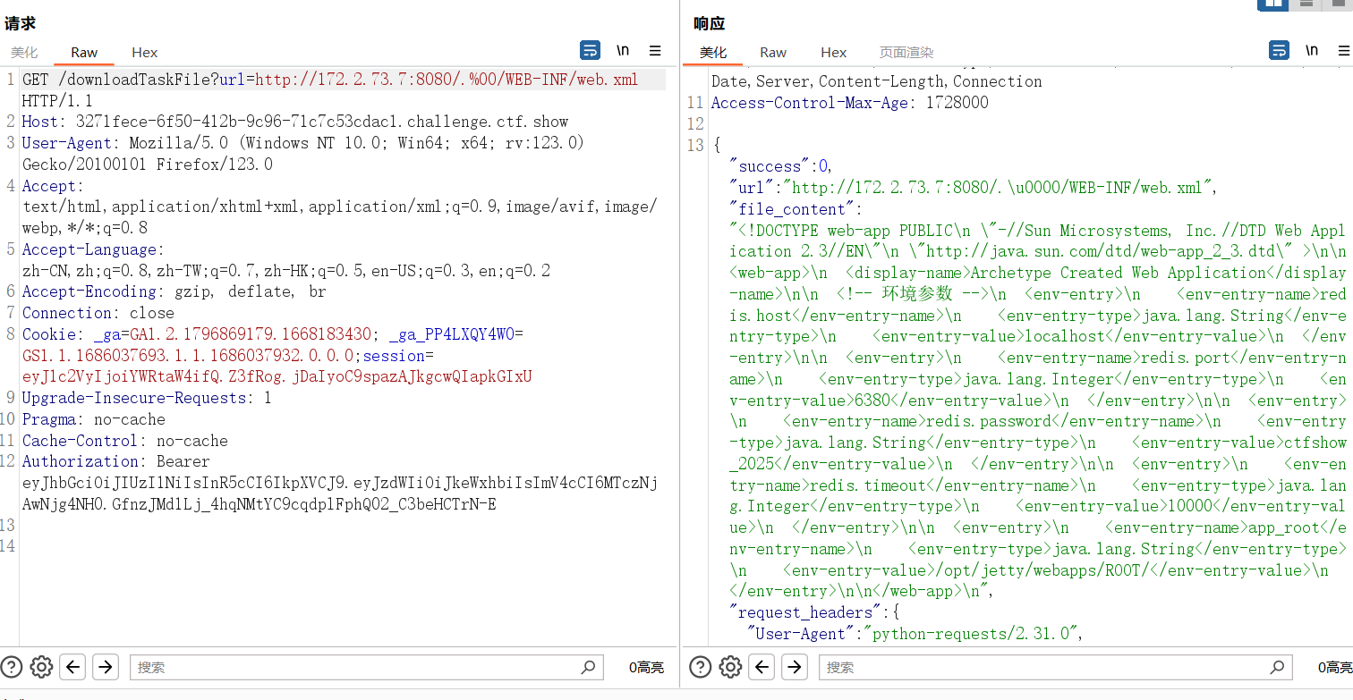Select the request Raw tab

[x=84, y=53]
